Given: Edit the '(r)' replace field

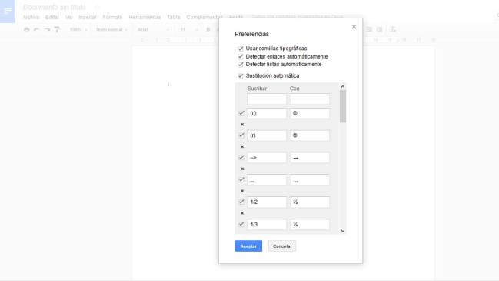Looking at the screenshot, I should tap(267, 135).
